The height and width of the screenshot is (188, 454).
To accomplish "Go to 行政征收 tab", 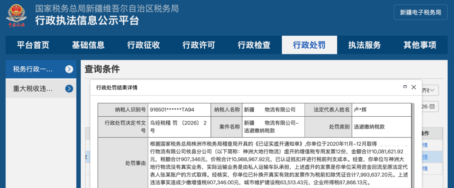I will tap(143, 45).
